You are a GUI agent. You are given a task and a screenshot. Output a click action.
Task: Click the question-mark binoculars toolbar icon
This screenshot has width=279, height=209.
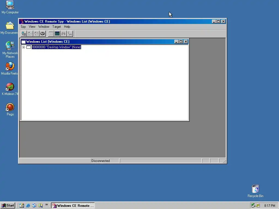(x=70, y=33)
